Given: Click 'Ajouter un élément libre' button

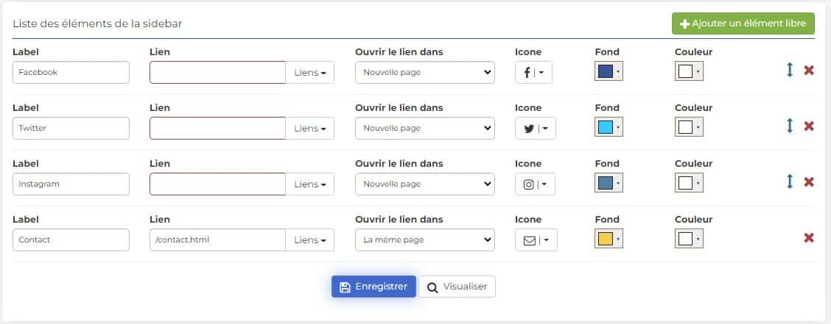Looking at the screenshot, I should point(743,24).
